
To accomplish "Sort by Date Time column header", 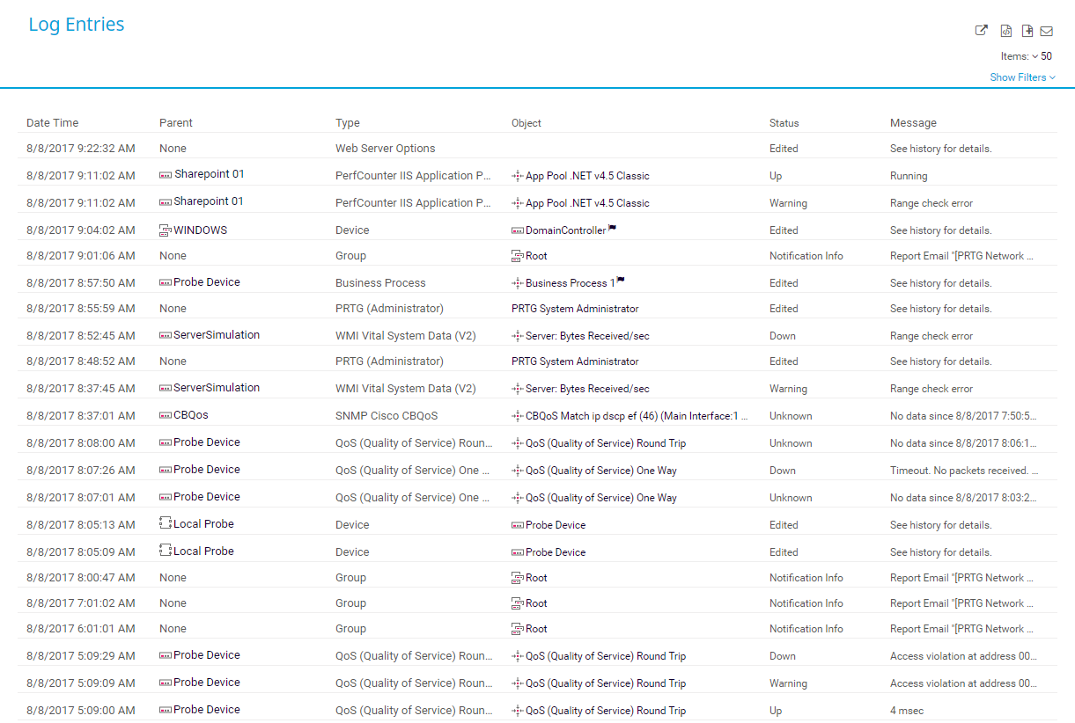I will click(52, 123).
